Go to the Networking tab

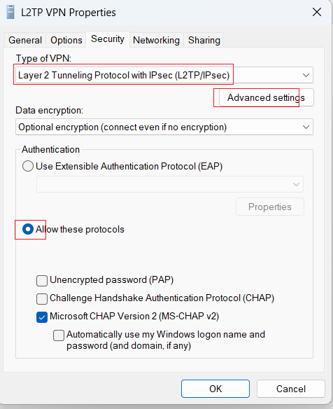[156, 40]
